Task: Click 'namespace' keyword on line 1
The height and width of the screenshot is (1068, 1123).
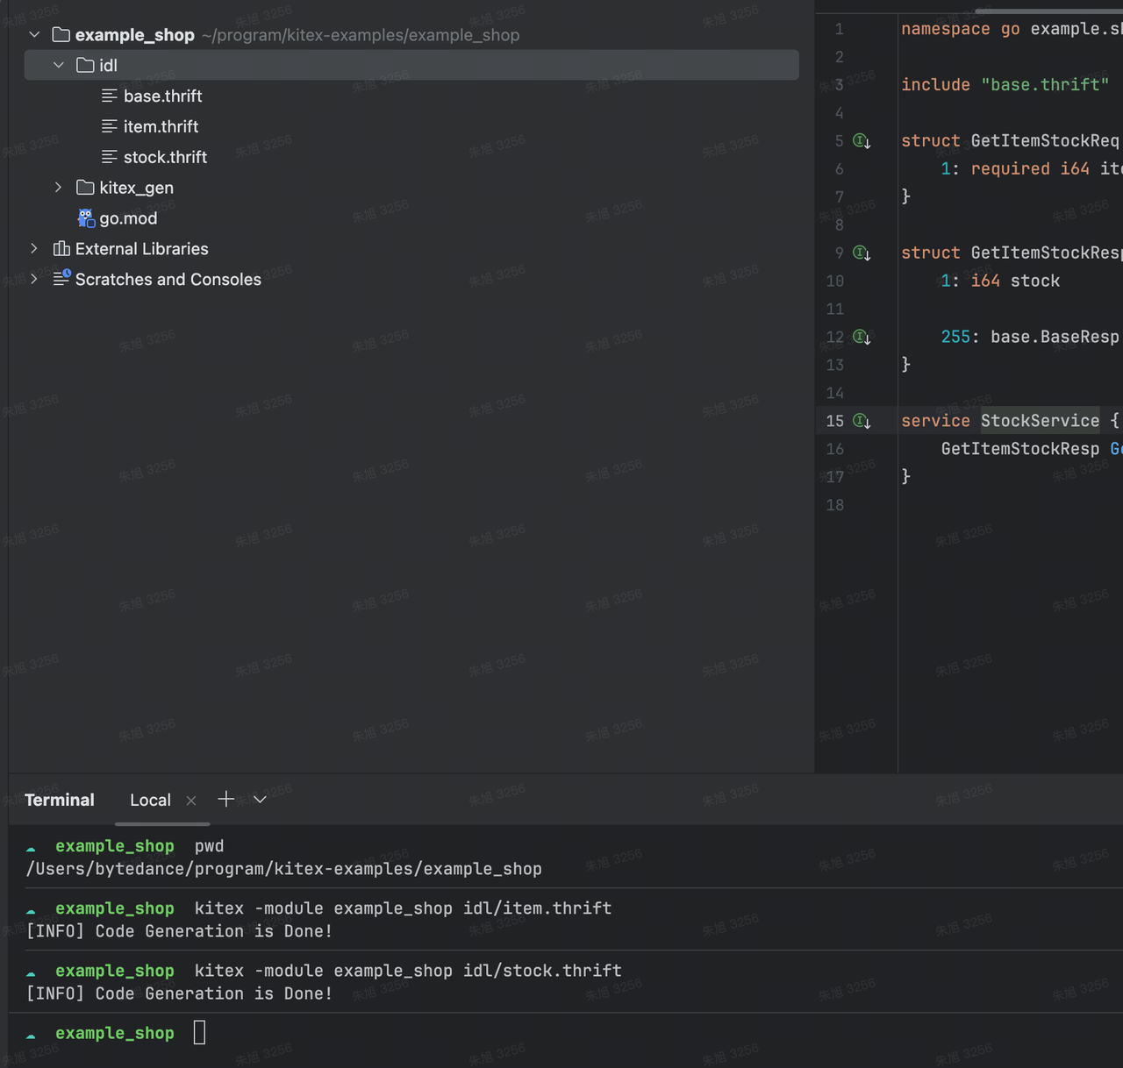Action: click(946, 29)
